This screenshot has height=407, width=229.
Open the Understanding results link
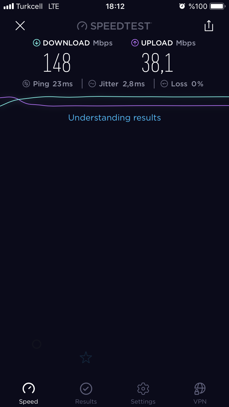point(114,117)
